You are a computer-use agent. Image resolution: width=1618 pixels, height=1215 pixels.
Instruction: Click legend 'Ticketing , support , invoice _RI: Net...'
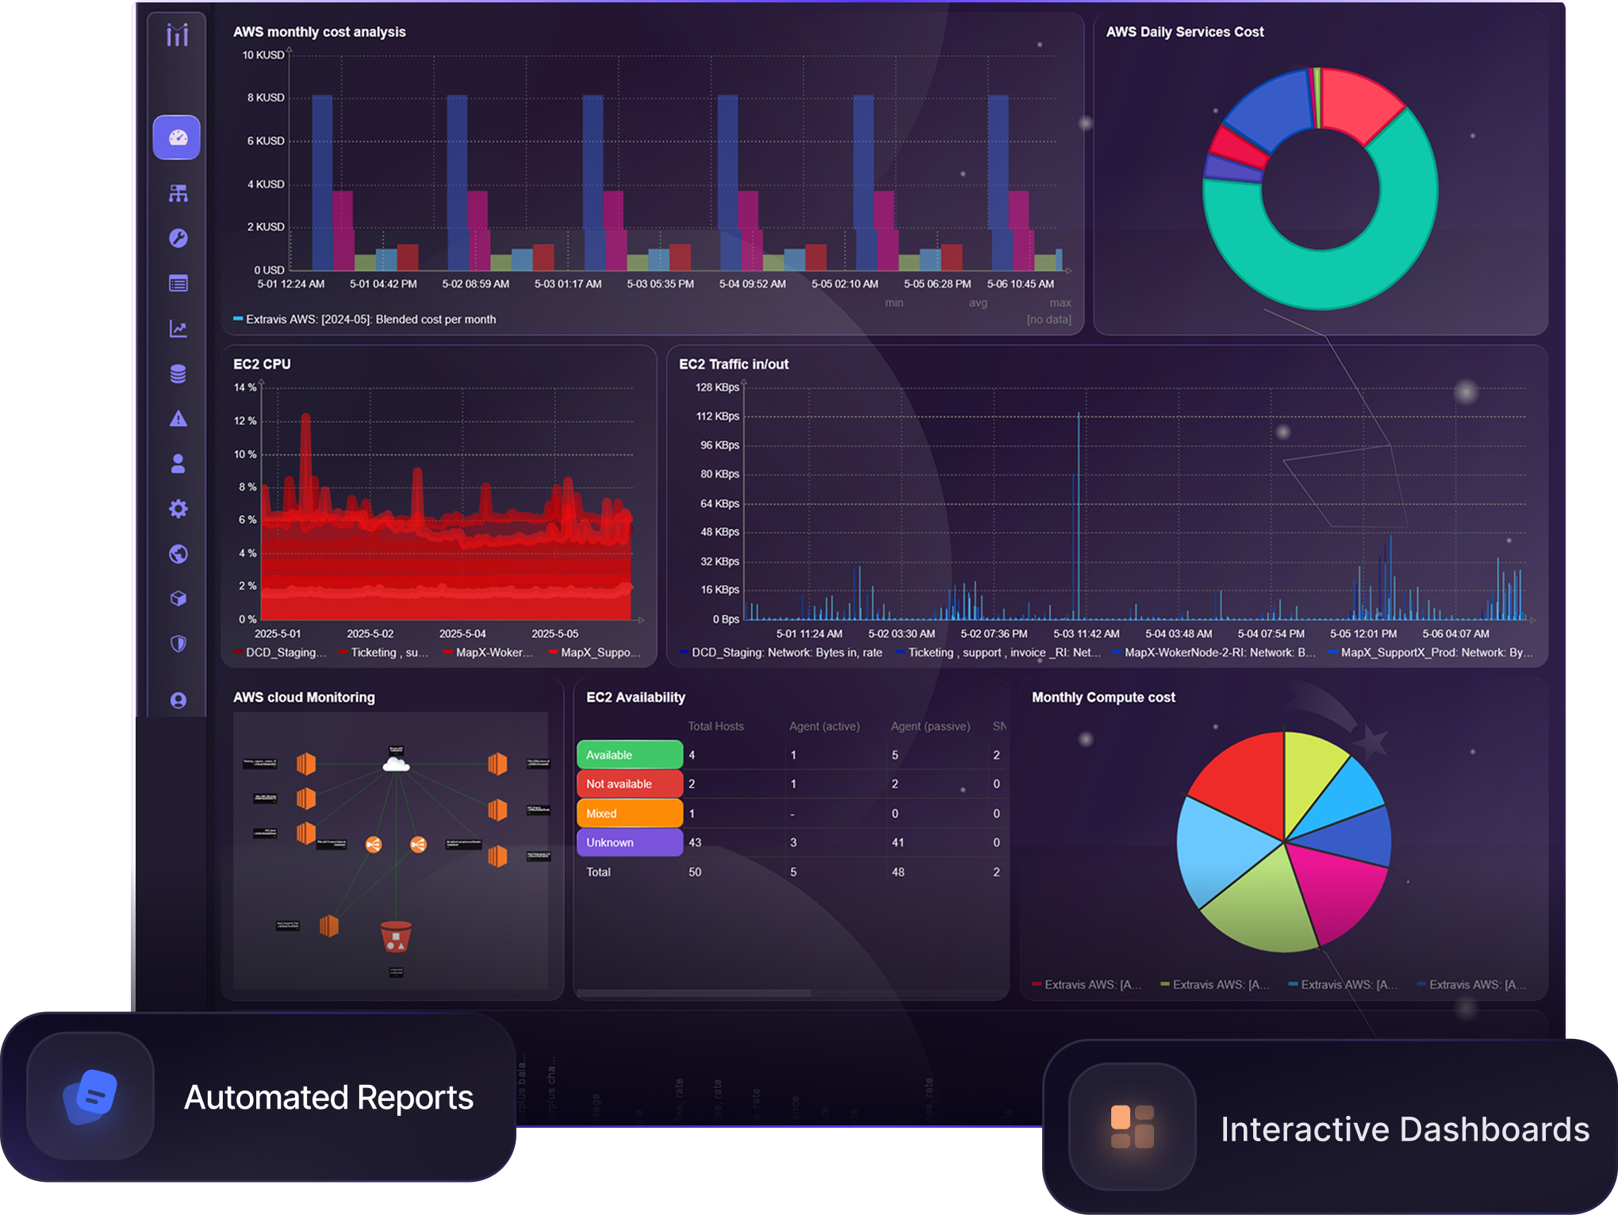coord(998,653)
